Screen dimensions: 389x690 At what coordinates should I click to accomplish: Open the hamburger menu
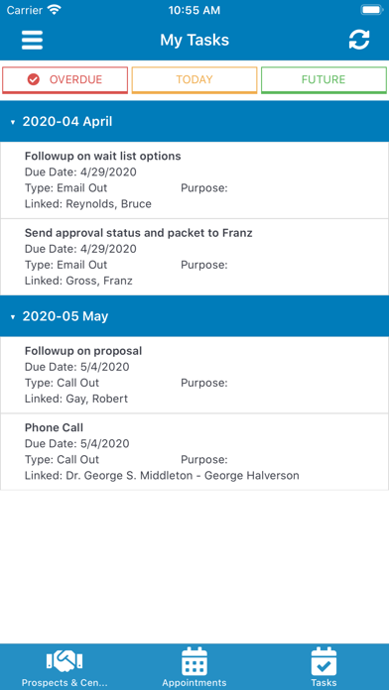tap(32, 40)
